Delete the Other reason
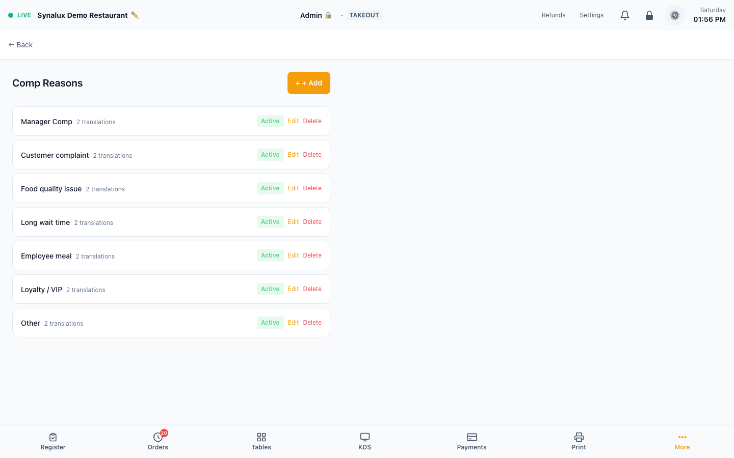 click(x=312, y=323)
